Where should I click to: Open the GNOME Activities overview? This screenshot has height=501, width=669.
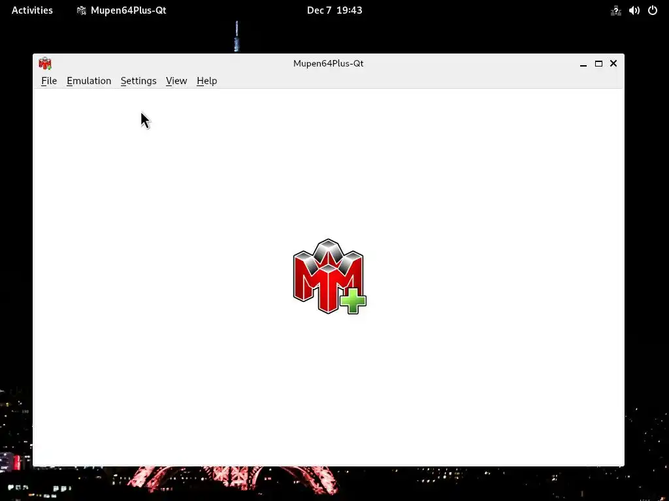[x=32, y=10]
